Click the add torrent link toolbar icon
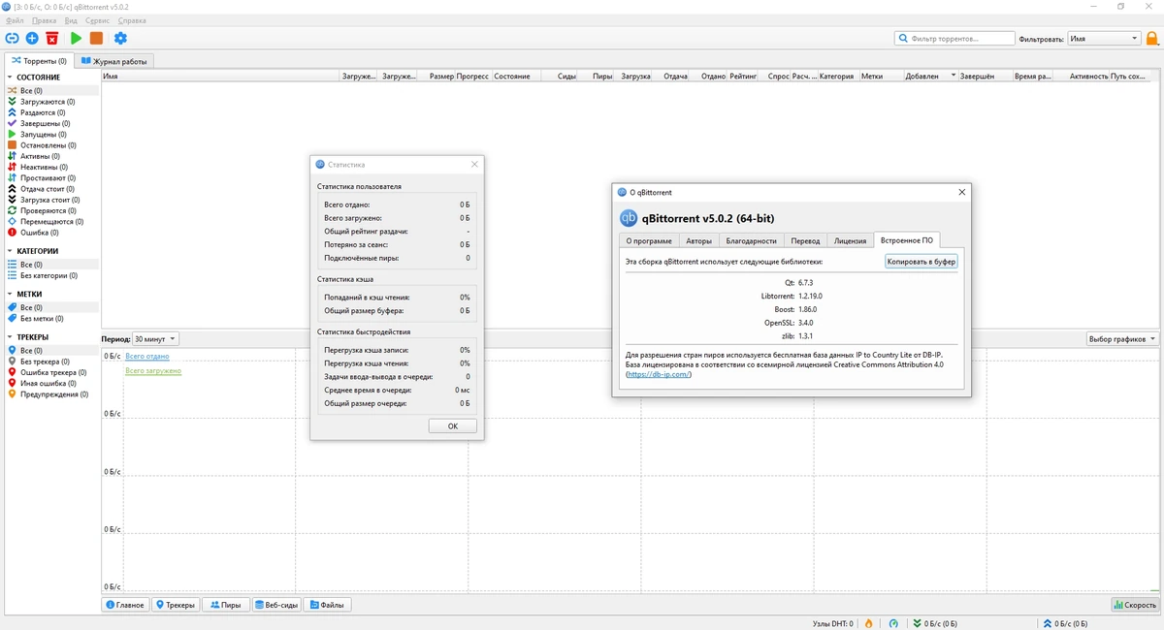This screenshot has width=1164, height=630. (12, 38)
